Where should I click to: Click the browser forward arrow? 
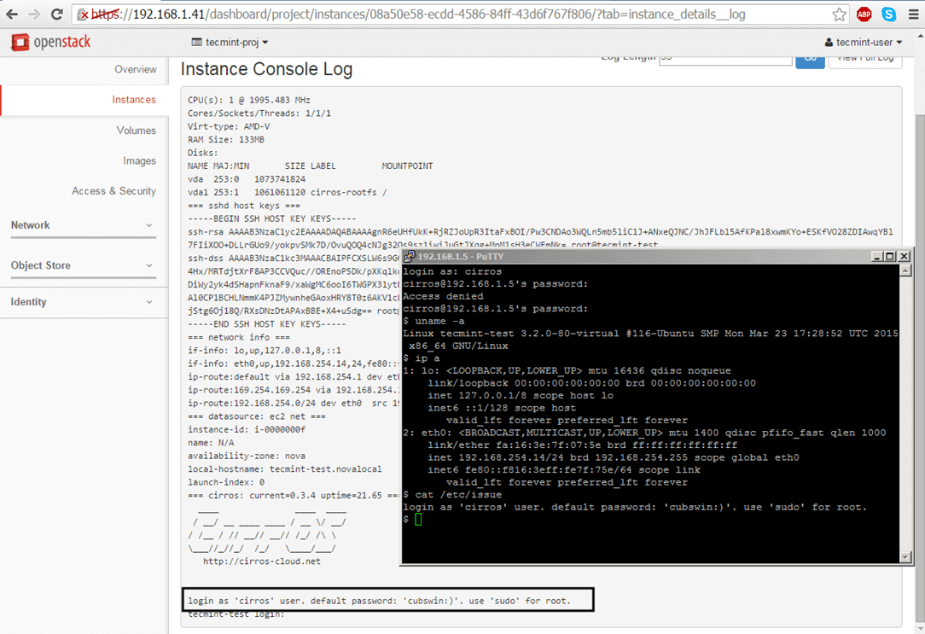34,15
